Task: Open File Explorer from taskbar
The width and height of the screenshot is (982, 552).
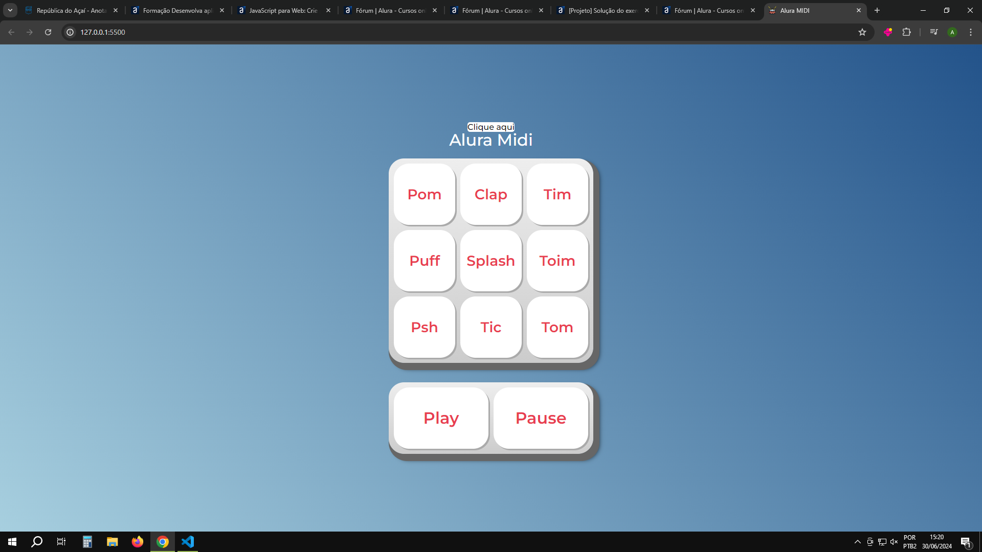Action: point(113,542)
